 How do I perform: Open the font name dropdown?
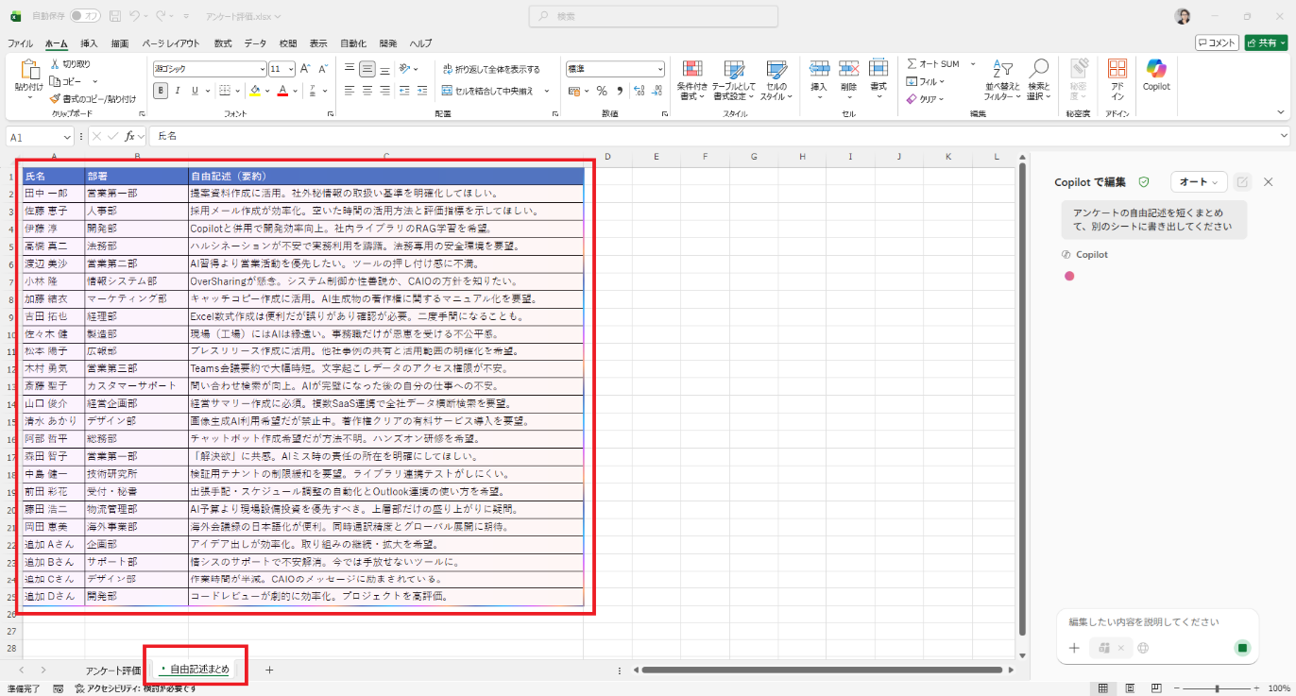point(263,69)
